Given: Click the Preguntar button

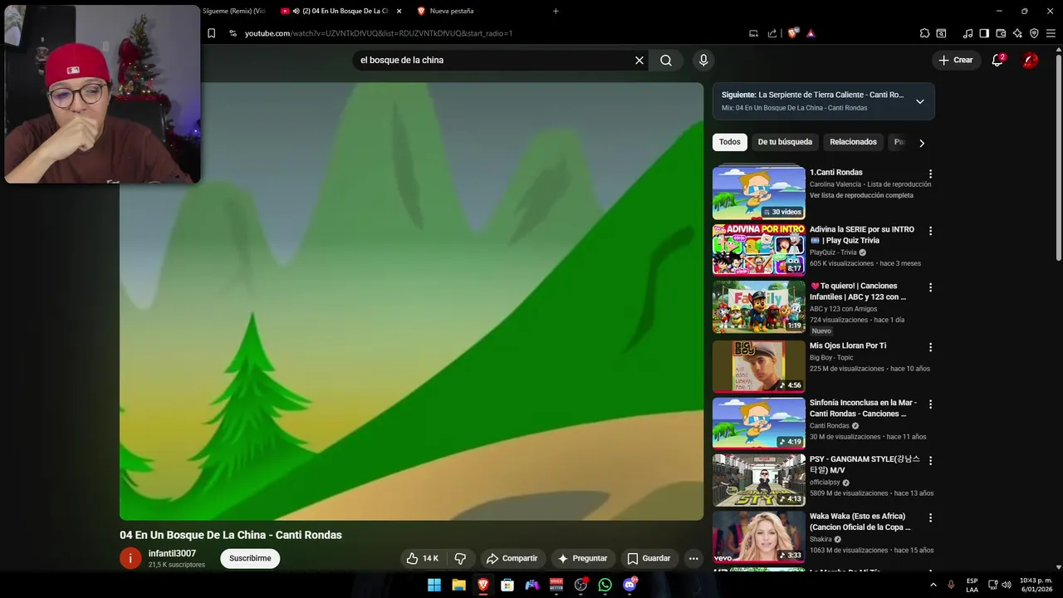Looking at the screenshot, I should click(x=582, y=558).
